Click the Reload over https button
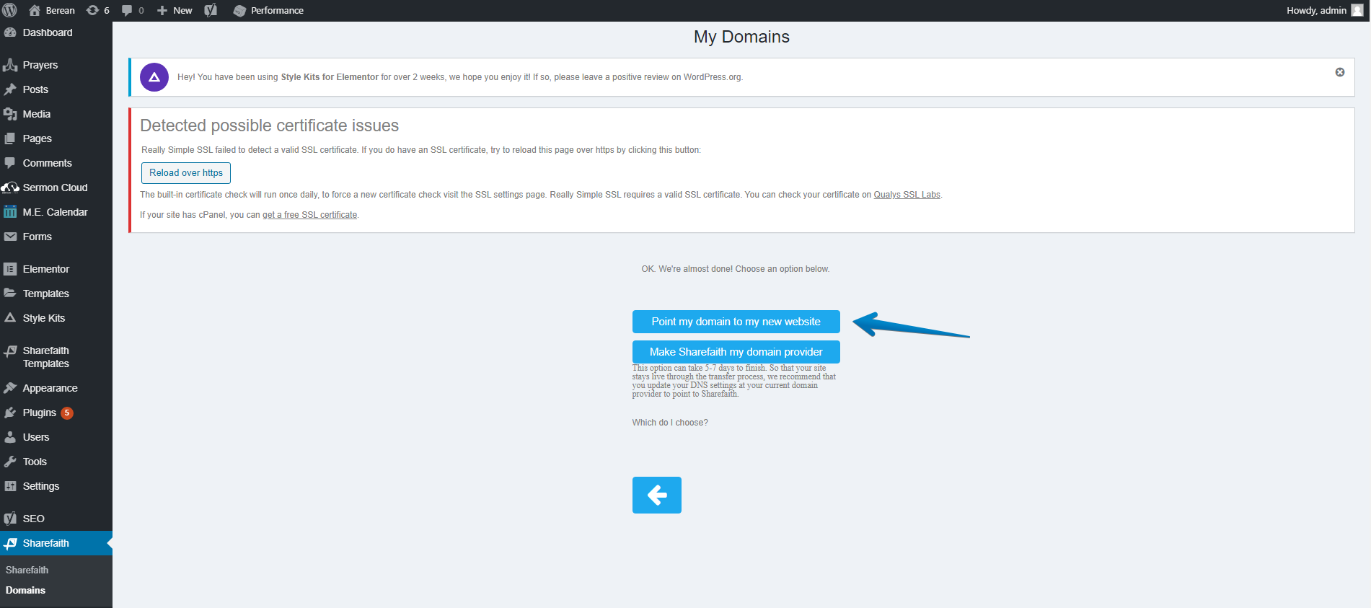Image resolution: width=1371 pixels, height=608 pixels. (x=186, y=173)
